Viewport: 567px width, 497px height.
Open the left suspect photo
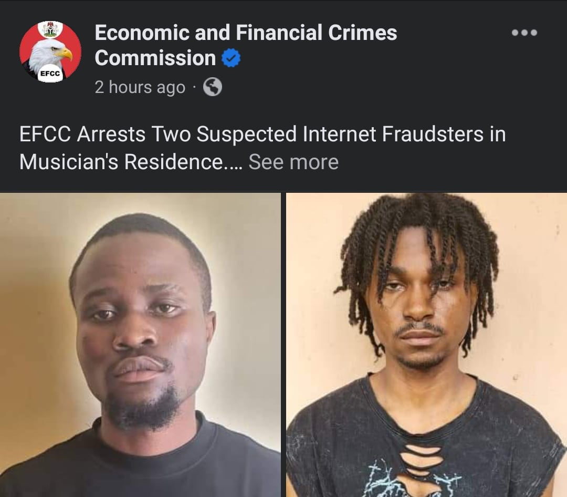140,345
